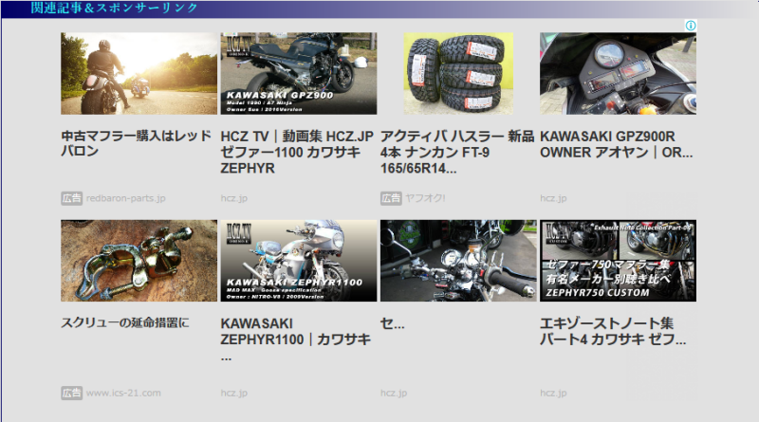Open the motorcycle rider sunset thumbnail
The image size is (759, 422).
[x=139, y=74]
